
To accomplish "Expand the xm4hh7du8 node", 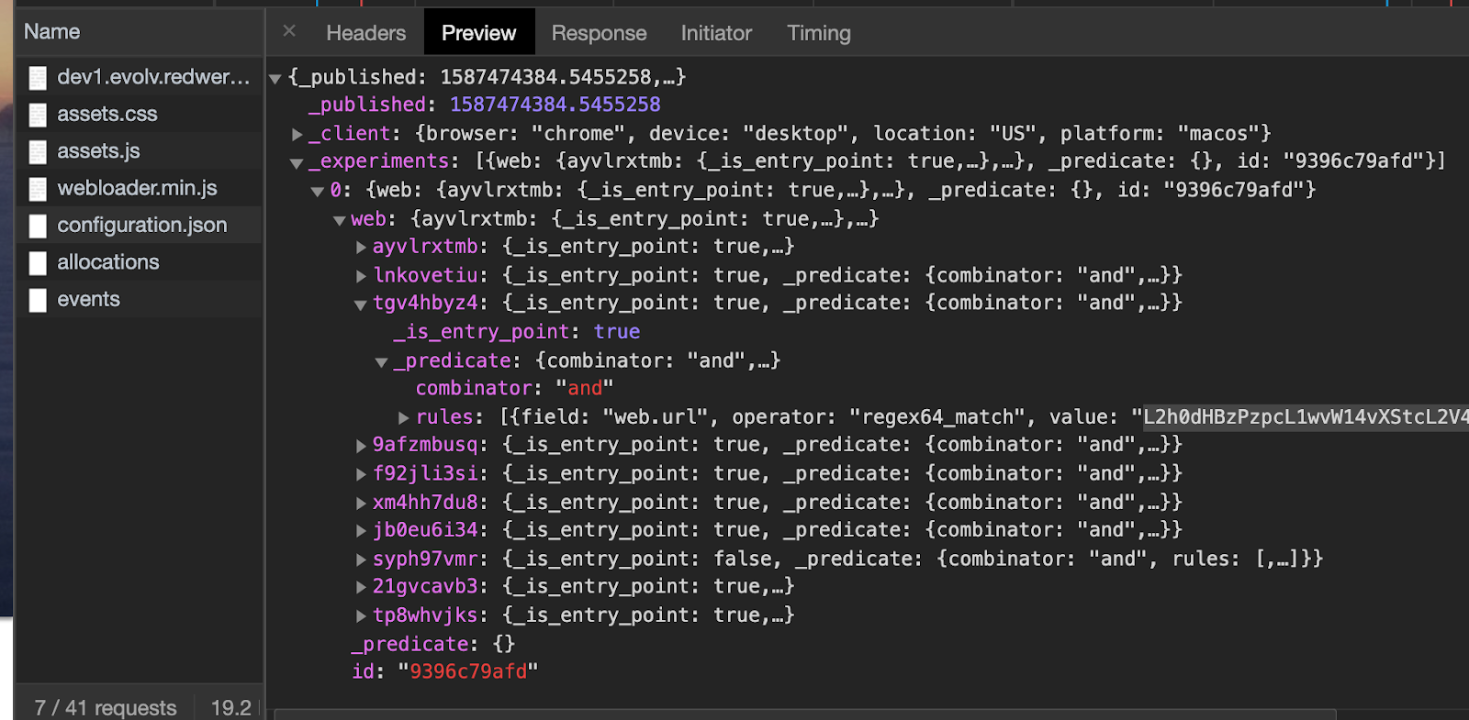I will pos(362,503).
